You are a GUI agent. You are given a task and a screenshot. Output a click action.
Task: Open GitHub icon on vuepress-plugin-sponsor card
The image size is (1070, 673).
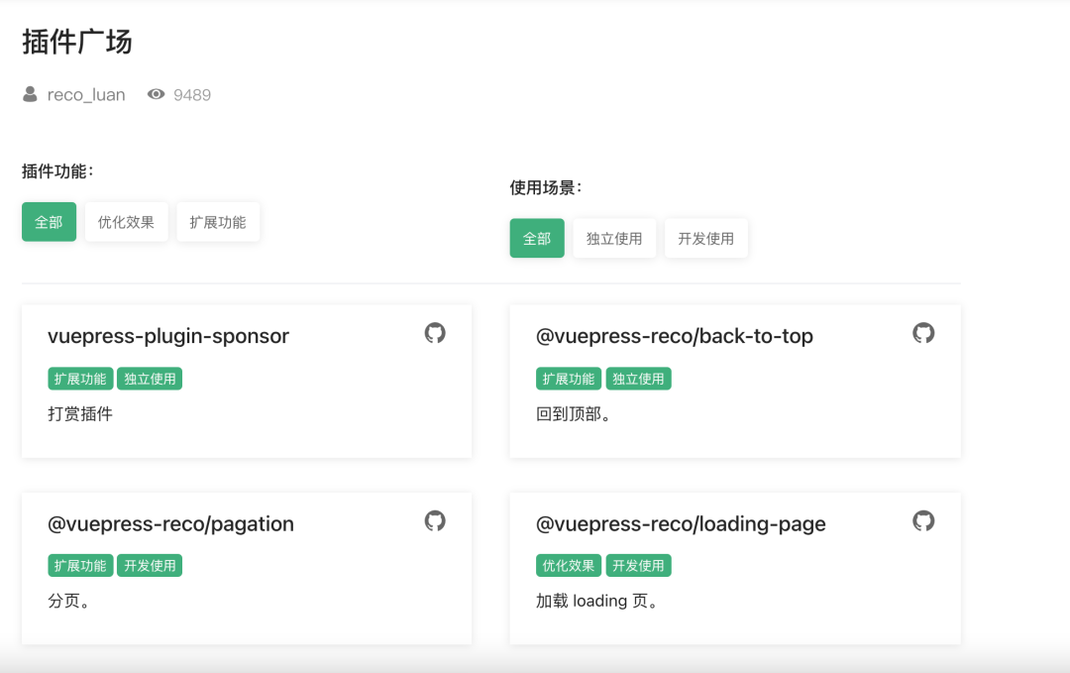pos(435,333)
